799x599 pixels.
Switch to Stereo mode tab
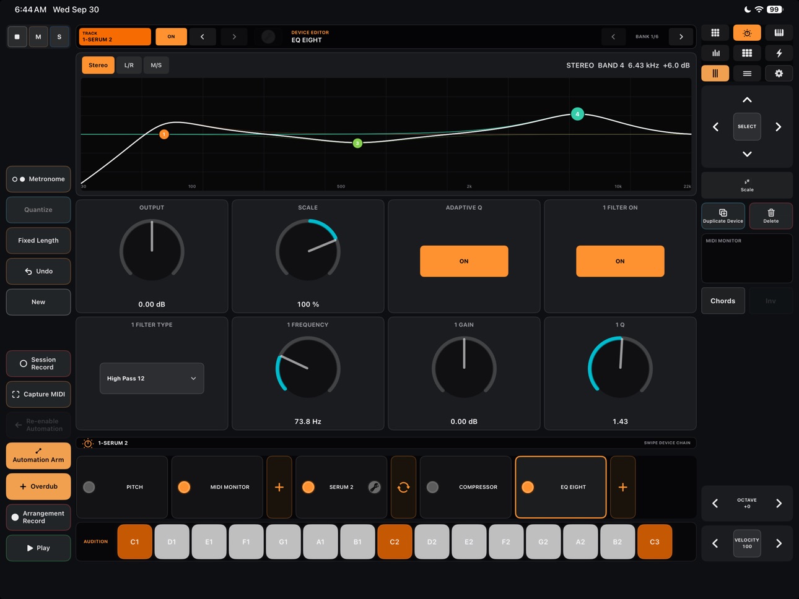(x=98, y=65)
